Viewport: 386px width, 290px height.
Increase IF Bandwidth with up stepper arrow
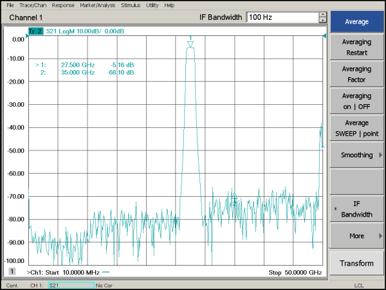pos(323,15)
